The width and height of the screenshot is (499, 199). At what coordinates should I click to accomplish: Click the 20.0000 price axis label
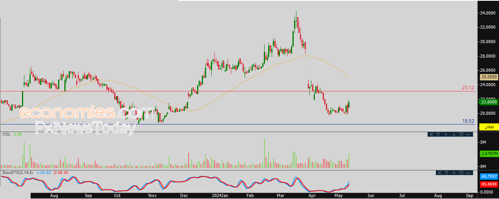487,113
